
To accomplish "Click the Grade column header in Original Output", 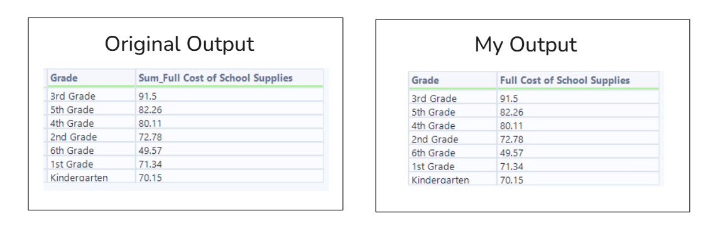I will [91, 78].
